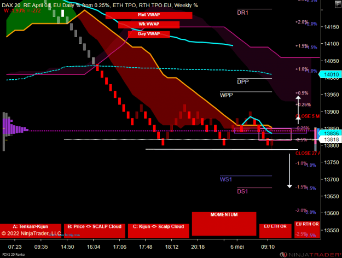The image size is (342, 258).
Task: Click the 14150 price axis label
Action: tap(332, 27)
